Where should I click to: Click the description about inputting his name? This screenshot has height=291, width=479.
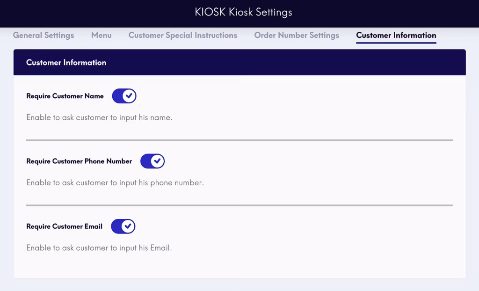[99, 118]
